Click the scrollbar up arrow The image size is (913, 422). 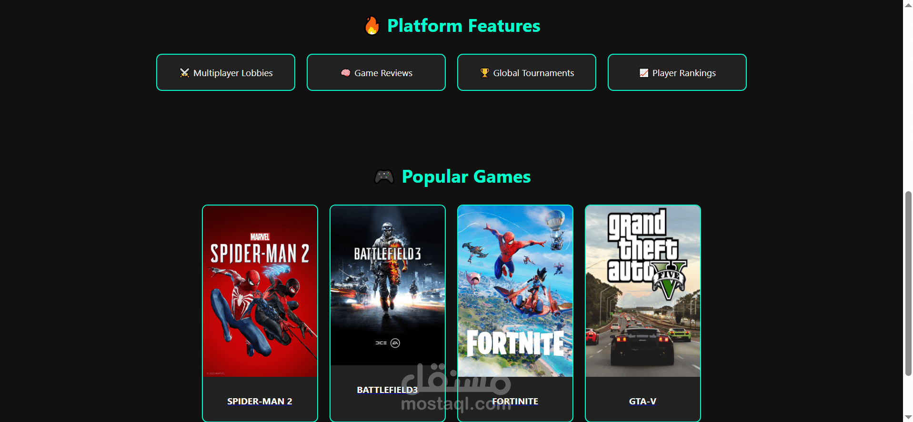pyautogui.click(x=908, y=5)
